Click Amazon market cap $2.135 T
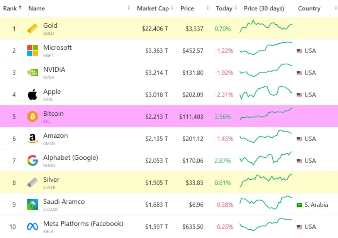 156,139
